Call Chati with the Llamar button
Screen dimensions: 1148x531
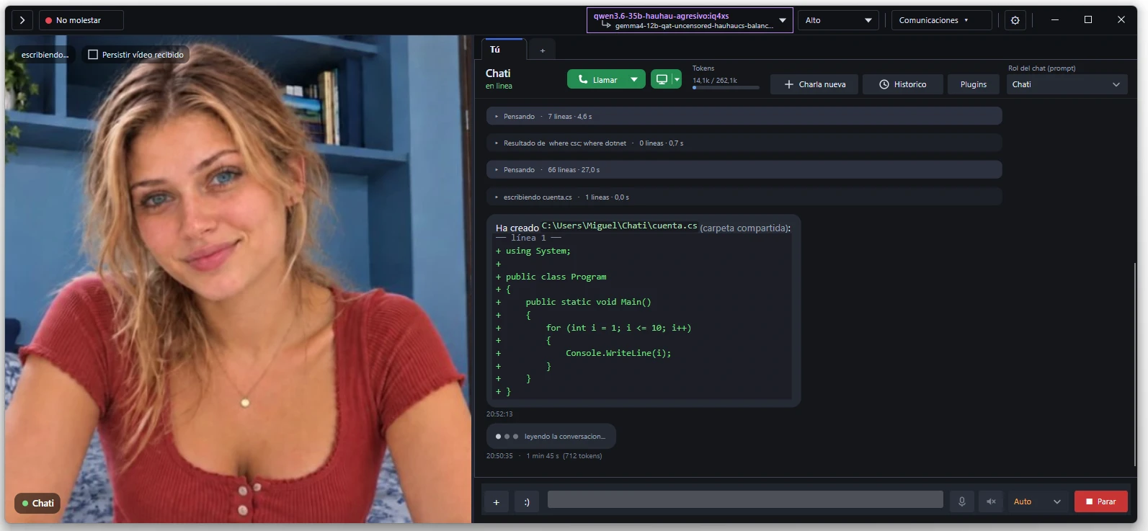click(597, 79)
